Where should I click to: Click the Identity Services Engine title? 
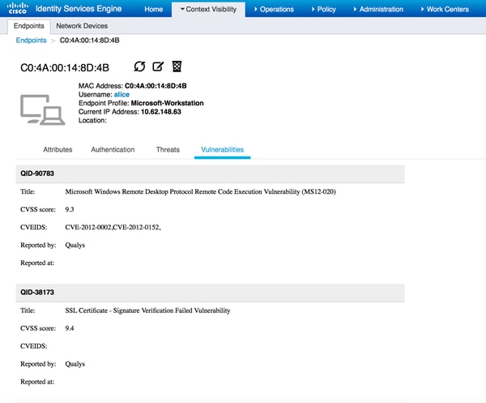(x=79, y=9)
